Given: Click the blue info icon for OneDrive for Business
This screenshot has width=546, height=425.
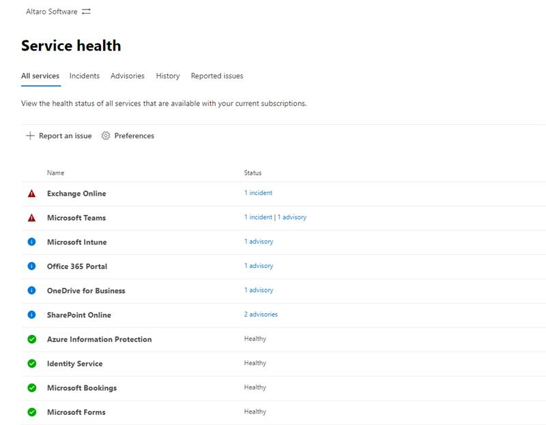Looking at the screenshot, I should (31, 291).
